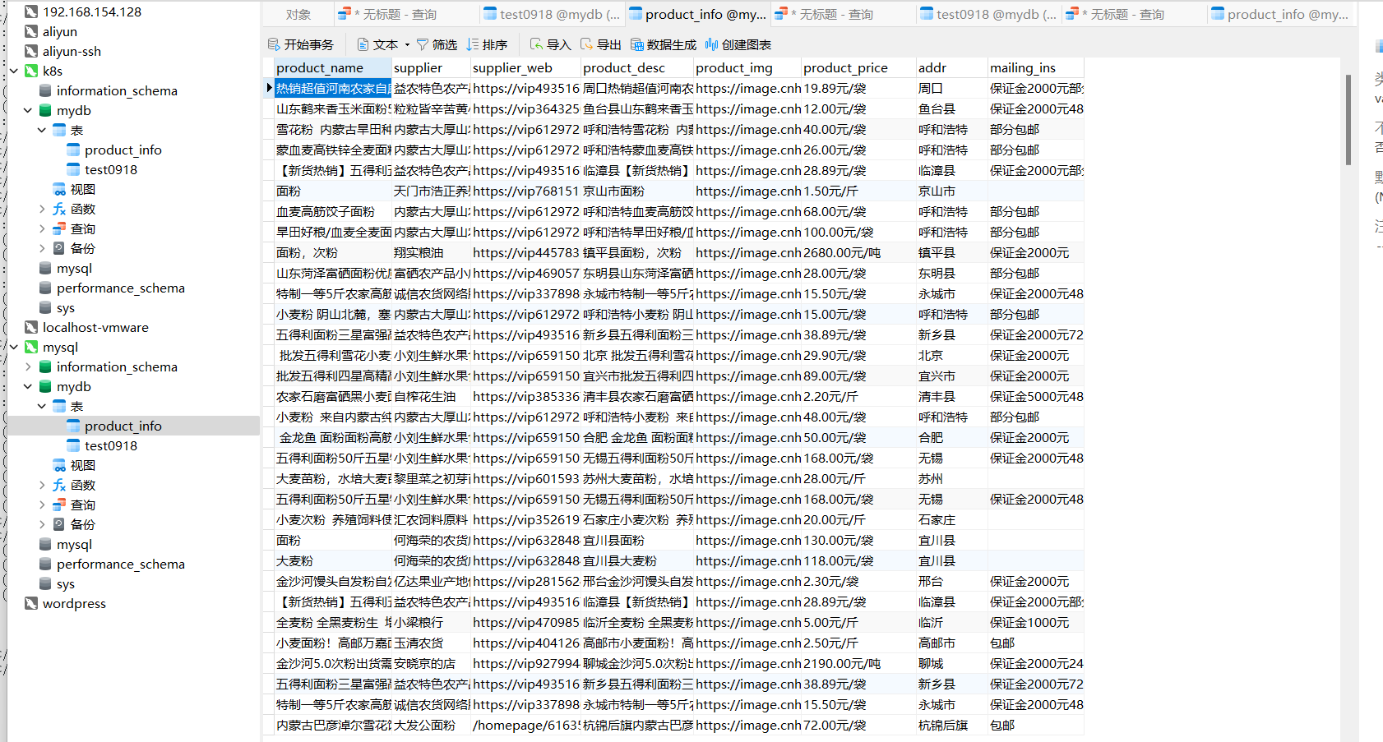This screenshot has width=1383, height=742.
Task: Click the addr column header
Action: pyautogui.click(x=951, y=67)
